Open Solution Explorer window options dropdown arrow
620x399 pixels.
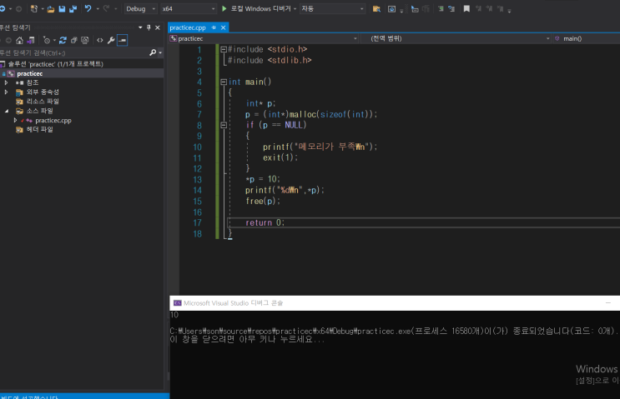click(x=140, y=27)
